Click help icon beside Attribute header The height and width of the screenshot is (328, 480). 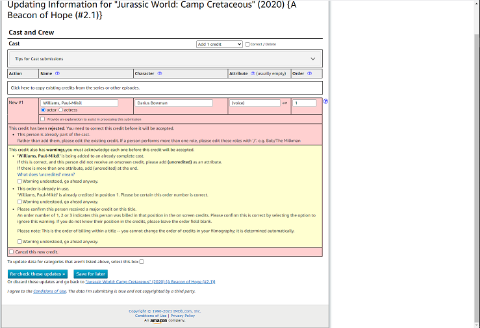[x=253, y=74]
